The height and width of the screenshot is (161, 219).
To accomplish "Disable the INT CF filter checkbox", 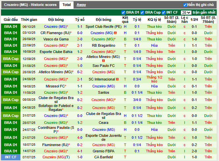I will pyautogui.click(x=164, y=13).
